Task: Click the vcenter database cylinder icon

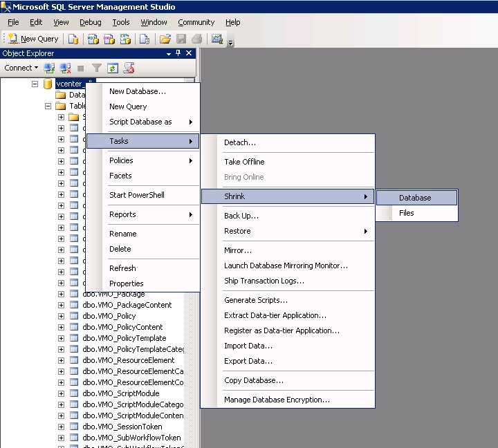Action: [48, 84]
